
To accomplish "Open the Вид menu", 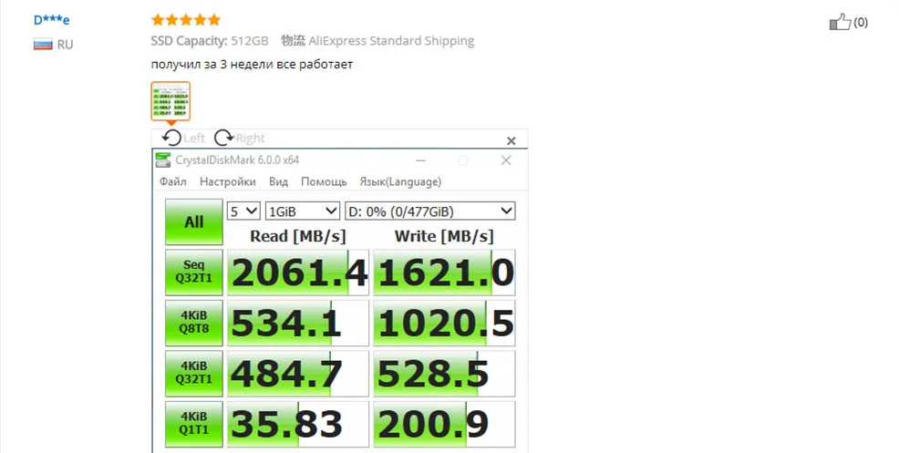I will point(279,181).
